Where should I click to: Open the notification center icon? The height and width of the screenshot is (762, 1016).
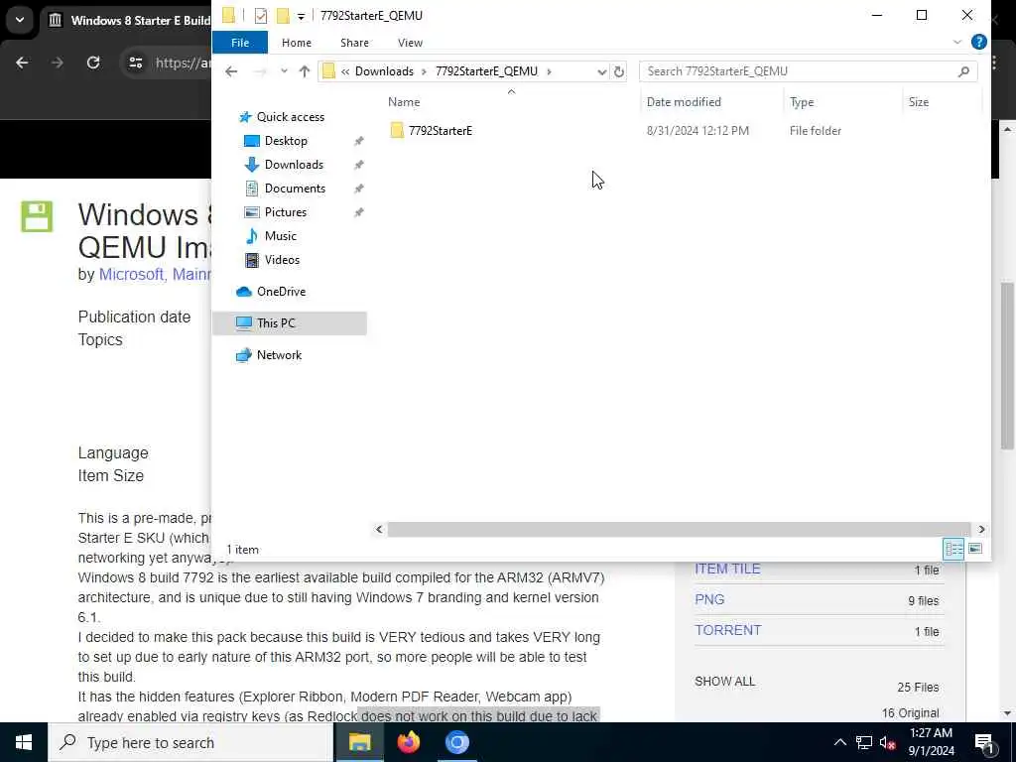984,743
